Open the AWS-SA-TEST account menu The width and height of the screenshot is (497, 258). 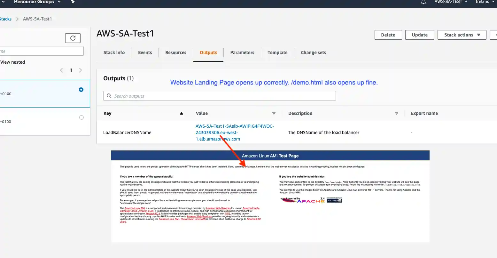coord(451,2)
